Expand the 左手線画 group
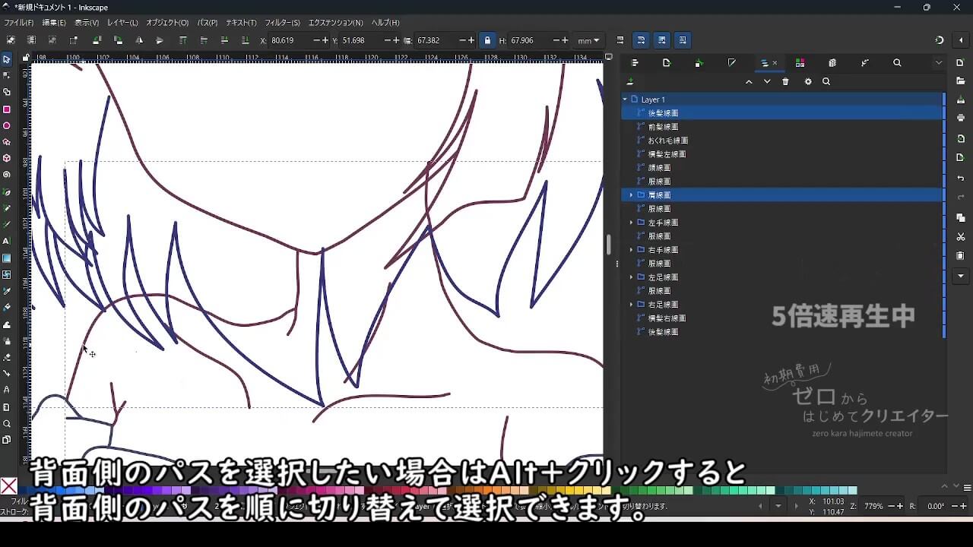The width and height of the screenshot is (973, 547). [631, 223]
